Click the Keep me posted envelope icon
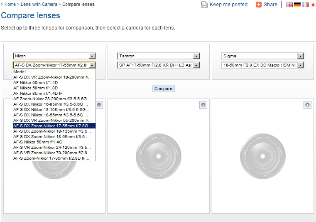This screenshot has width=316, height=222. coord(204,5)
